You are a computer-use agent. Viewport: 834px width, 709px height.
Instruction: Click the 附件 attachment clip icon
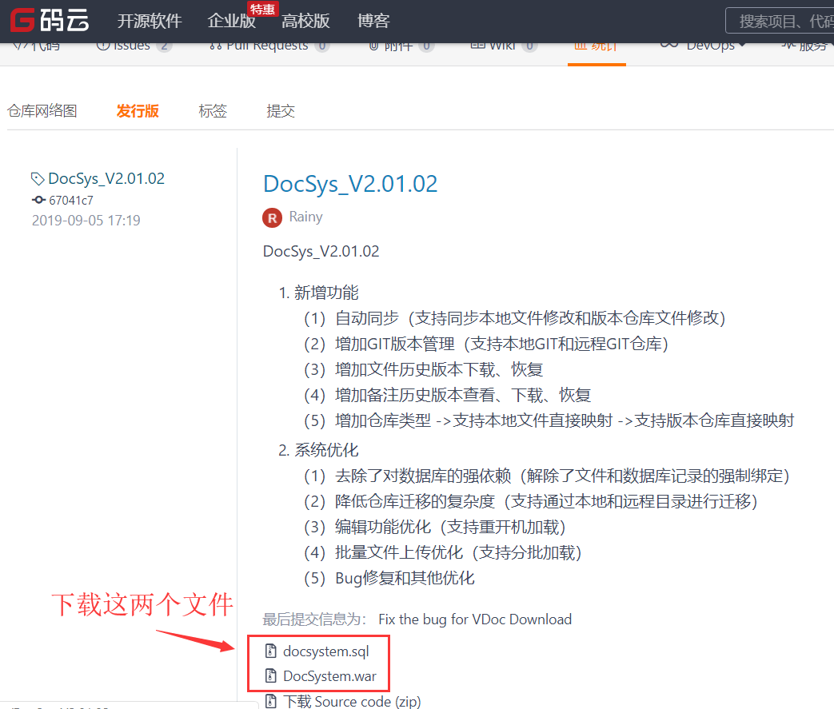[373, 46]
